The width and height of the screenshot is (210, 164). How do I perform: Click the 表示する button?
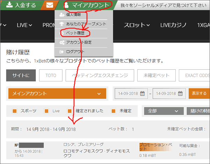[199, 94]
